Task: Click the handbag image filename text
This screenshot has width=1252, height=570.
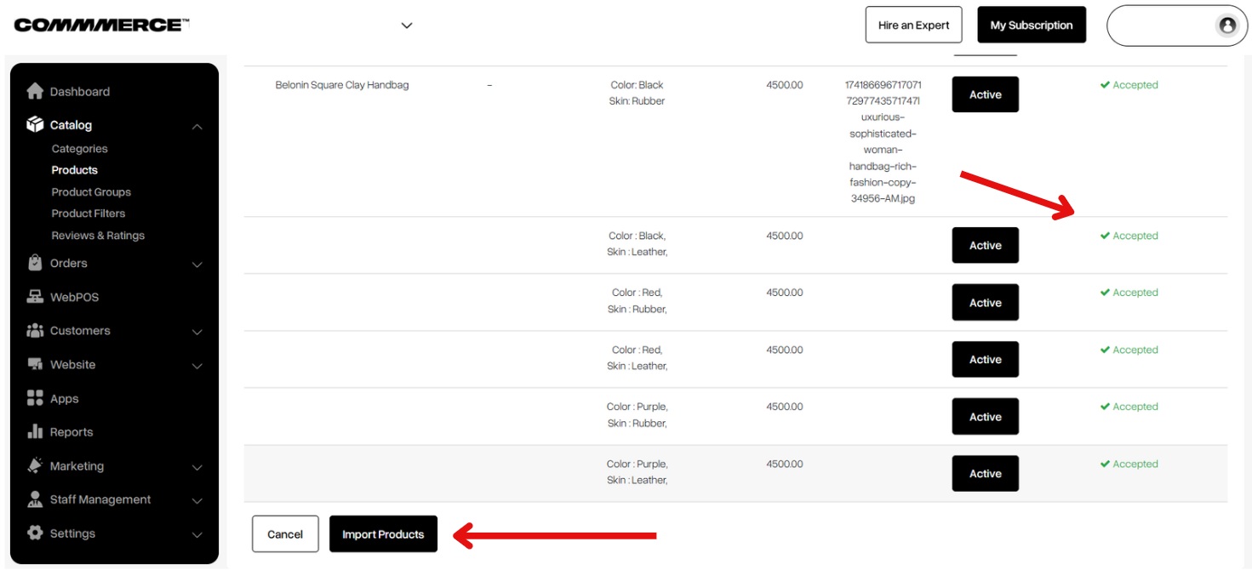Action: (x=883, y=141)
